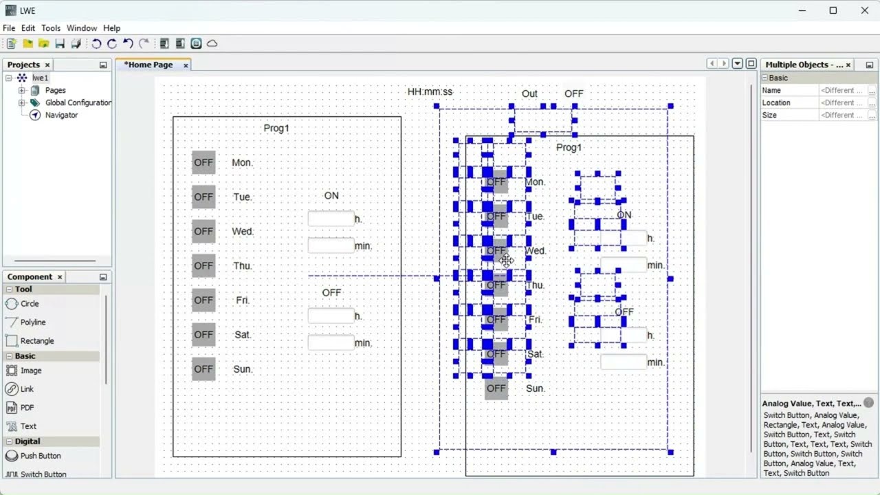Open the File menu
This screenshot has height=495, width=880.
tap(9, 28)
